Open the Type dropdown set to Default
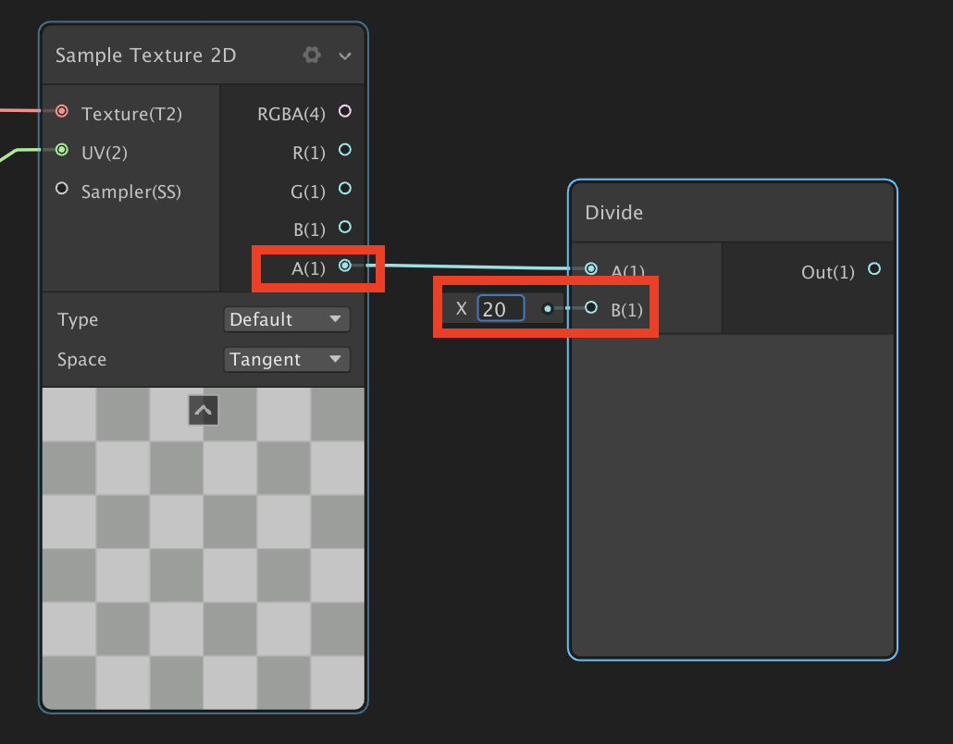The height and width of the screenshot is (744, 953). point(287,320)
